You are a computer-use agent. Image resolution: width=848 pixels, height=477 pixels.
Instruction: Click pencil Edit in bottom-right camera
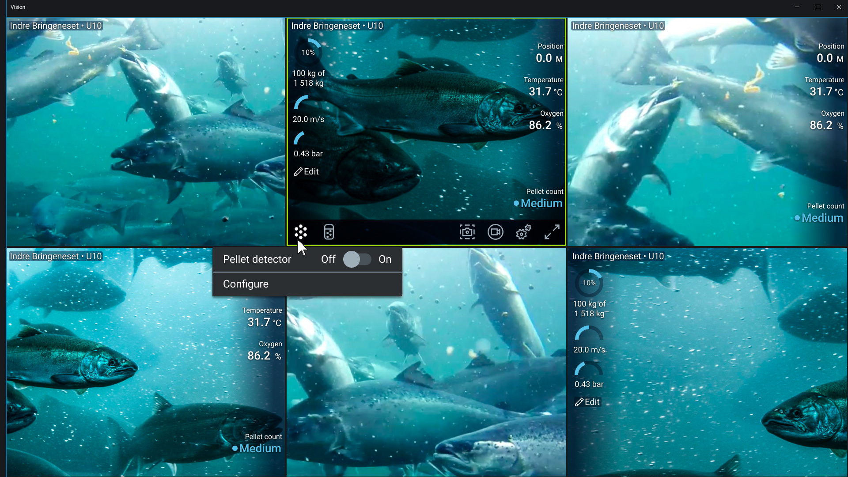[x=587, y=402]
